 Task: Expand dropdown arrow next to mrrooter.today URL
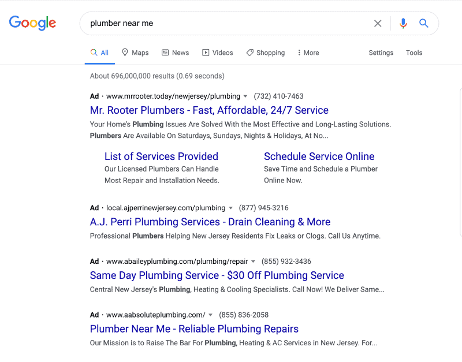(x=245, y=96)
